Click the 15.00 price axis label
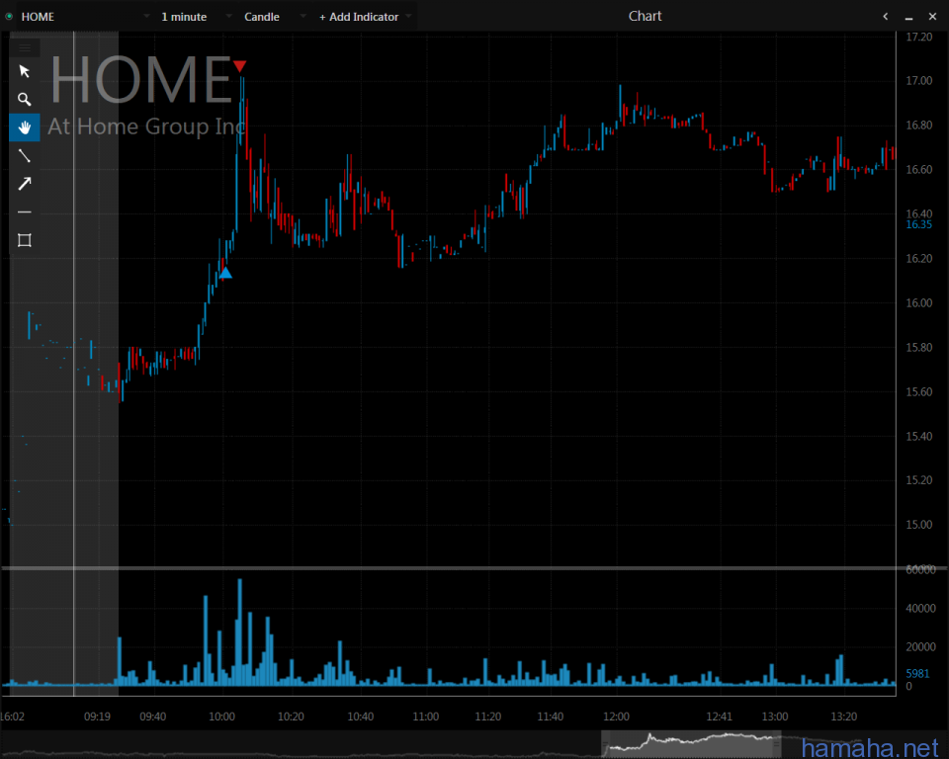 point(918,525)
